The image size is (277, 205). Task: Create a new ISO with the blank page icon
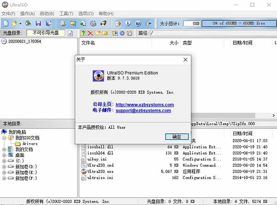click(x=6, y=24)
